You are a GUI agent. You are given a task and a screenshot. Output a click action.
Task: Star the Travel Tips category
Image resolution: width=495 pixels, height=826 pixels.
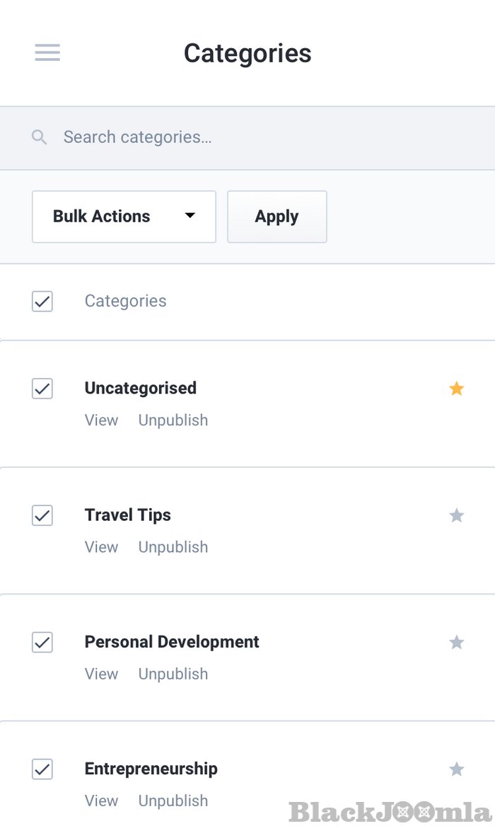click(456, 515)
